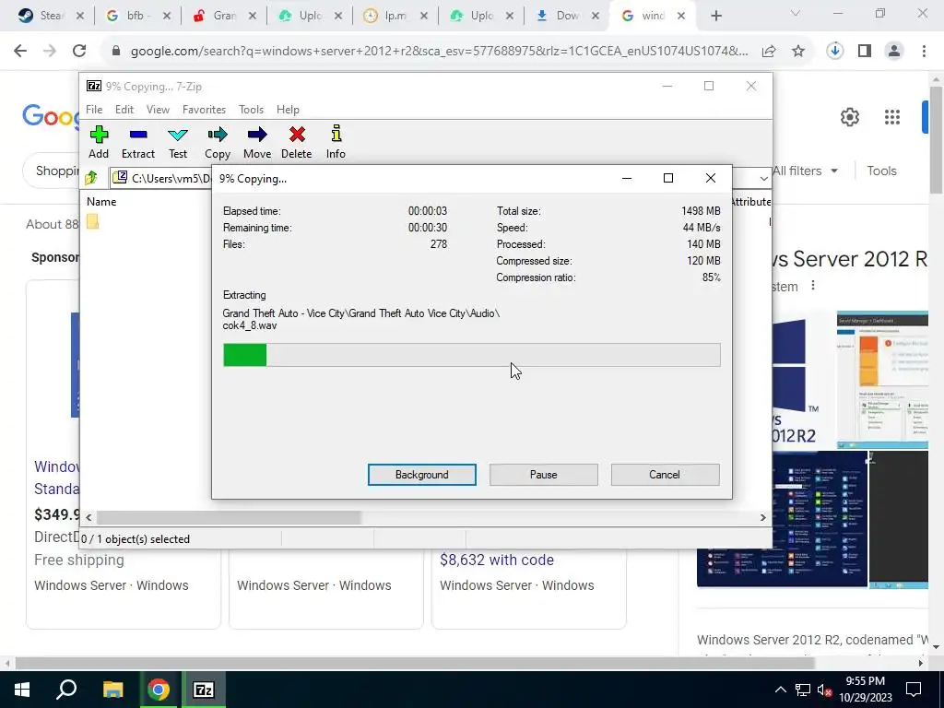Go back in Chrome
Viewport: 944px width, 708px height.
click(x=20, y=52)
